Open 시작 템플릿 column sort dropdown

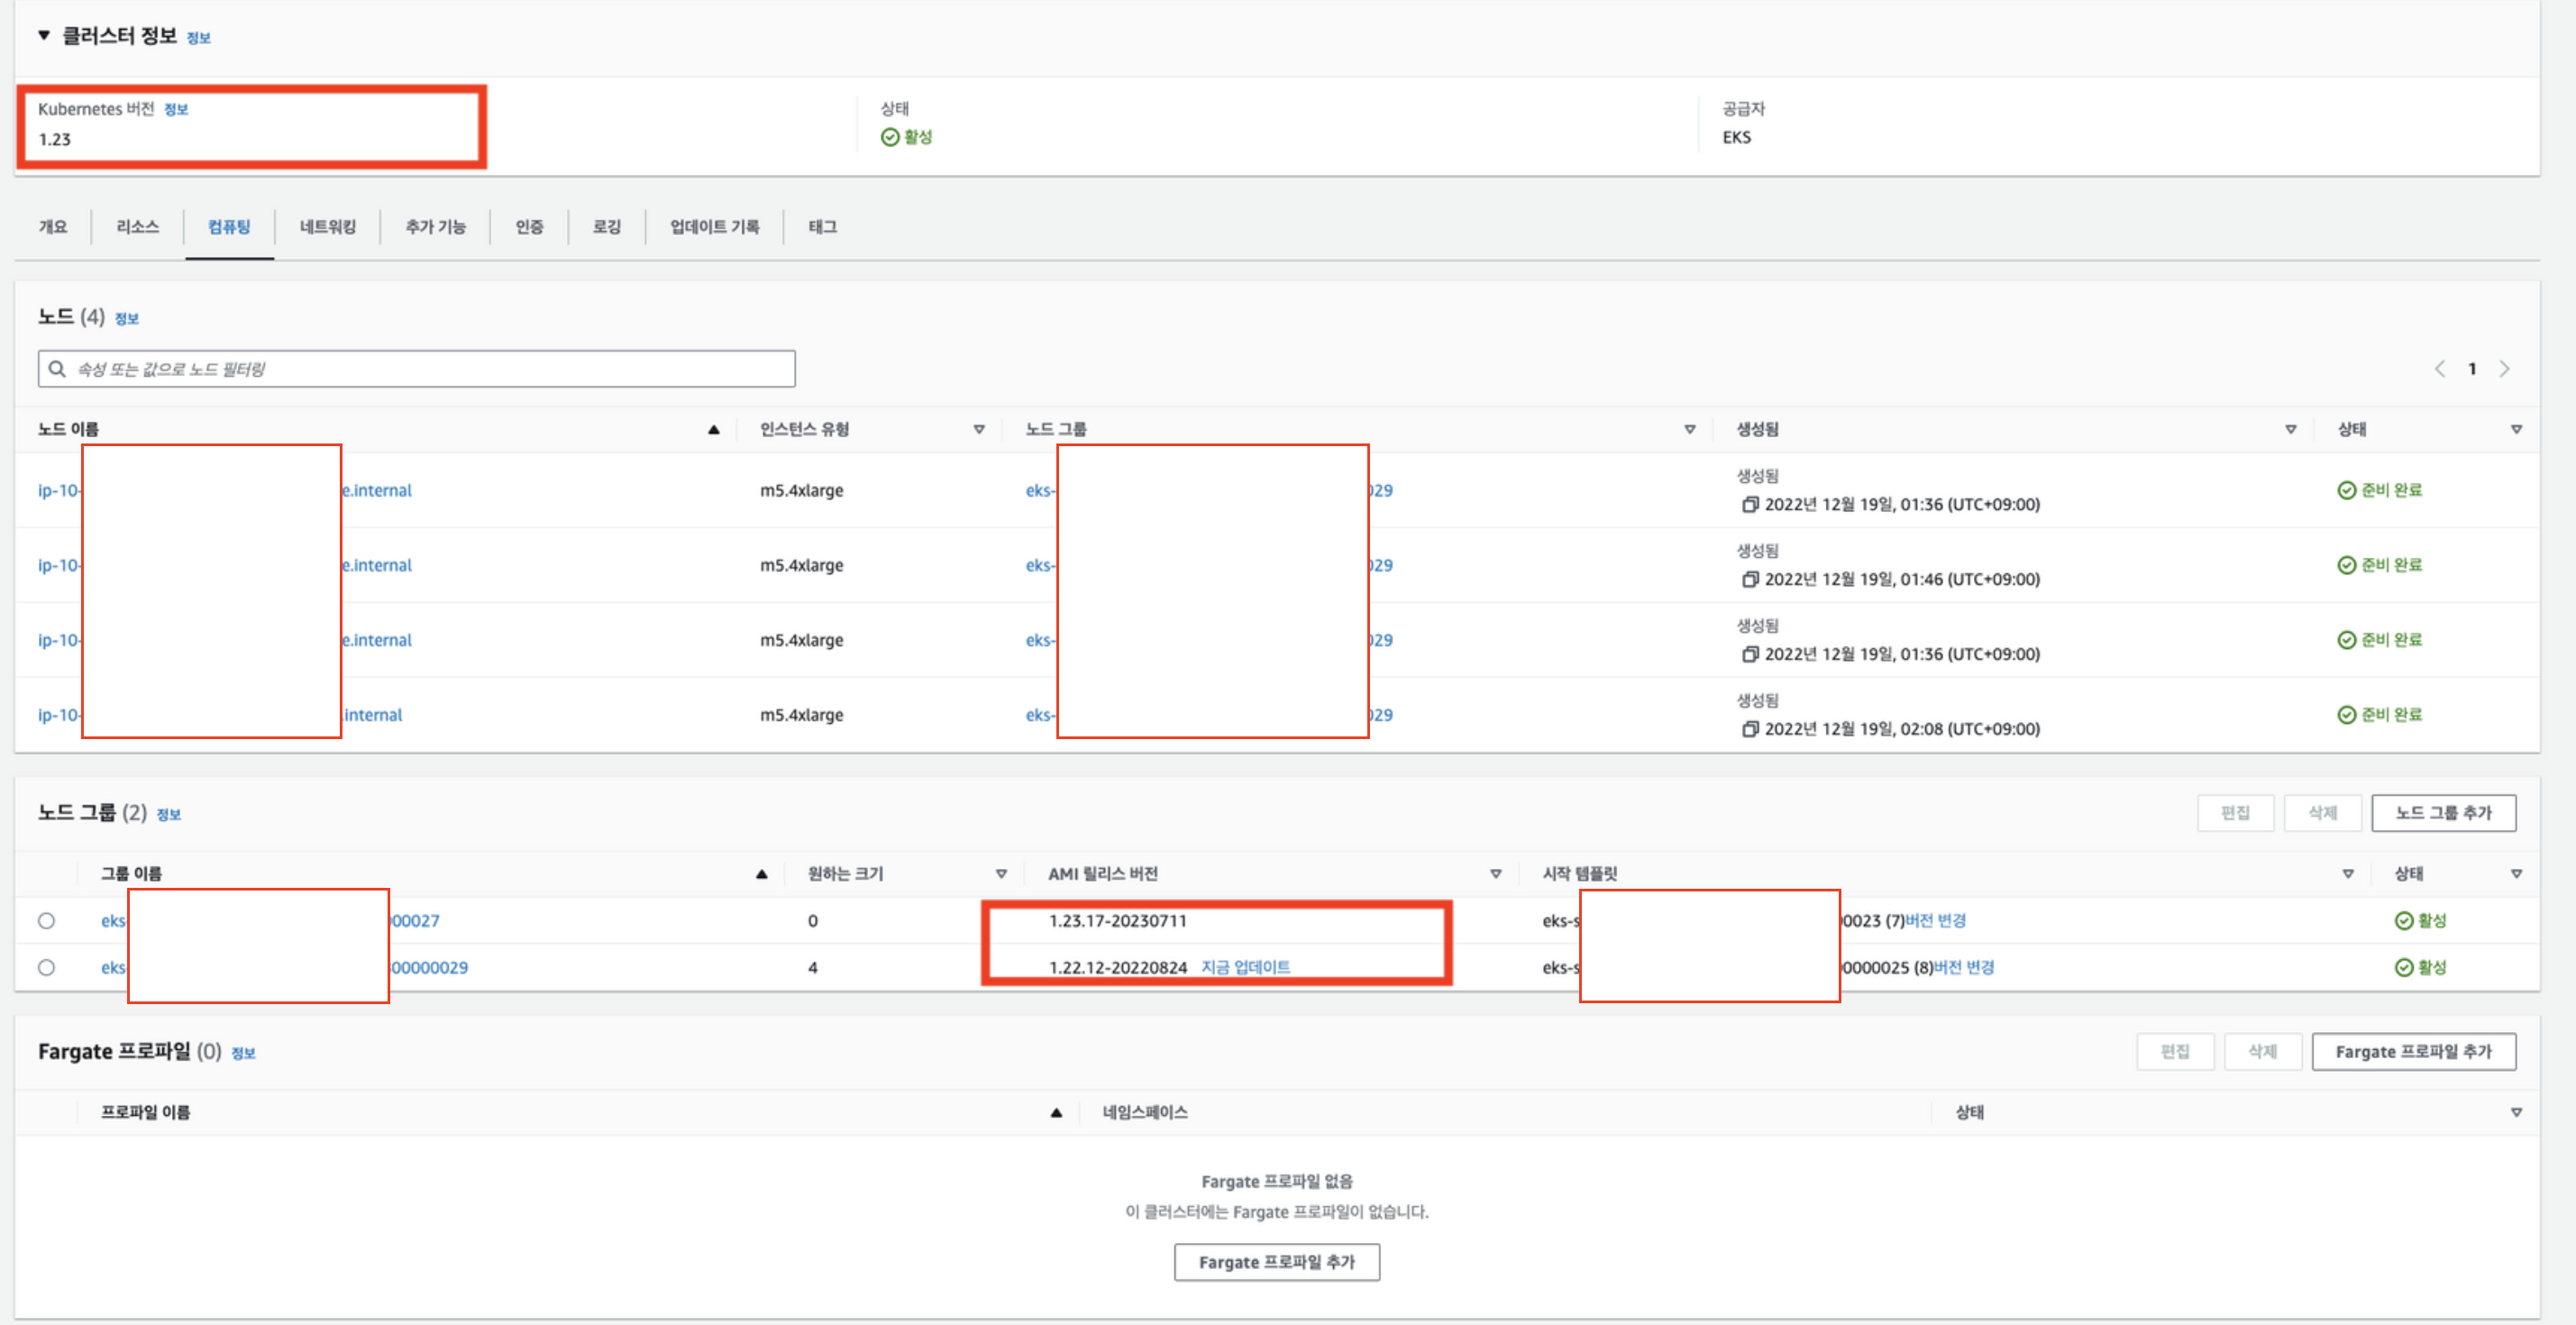(2347, 874)
